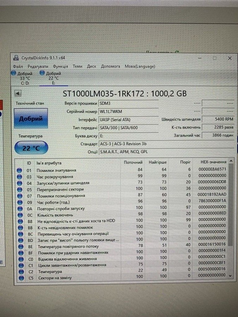This screenshot has width=238, height=317.
Task: Select the Помилки зчитування attribute row
Action: (x=122, y=170)
